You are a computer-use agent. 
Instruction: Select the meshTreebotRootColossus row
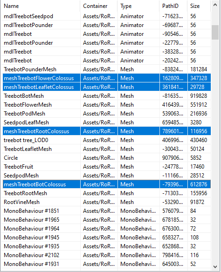coord(106,131)
